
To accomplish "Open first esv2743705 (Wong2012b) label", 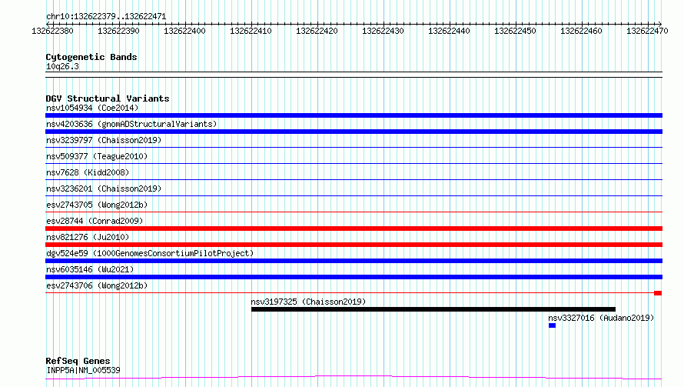I will pos(97,205).
